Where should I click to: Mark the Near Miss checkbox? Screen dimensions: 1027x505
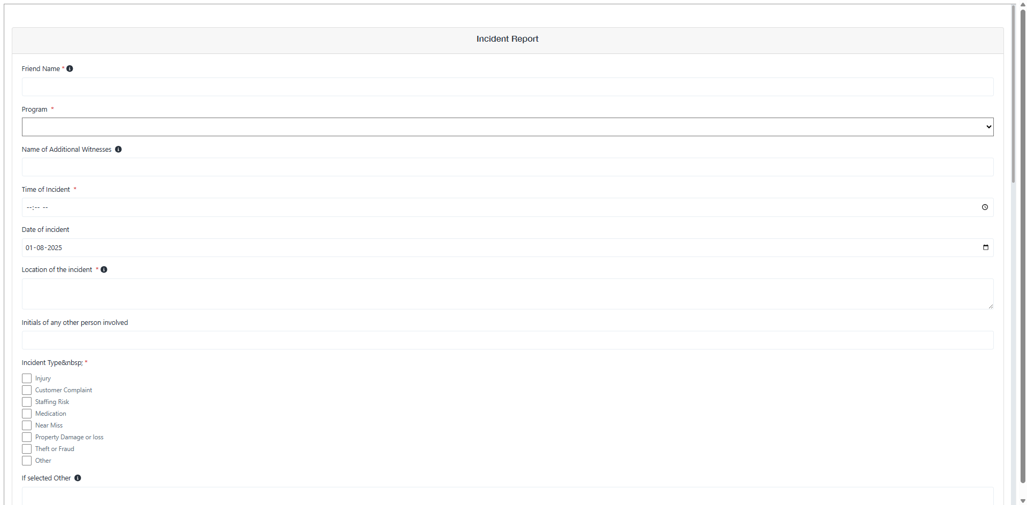click(27, 425)
